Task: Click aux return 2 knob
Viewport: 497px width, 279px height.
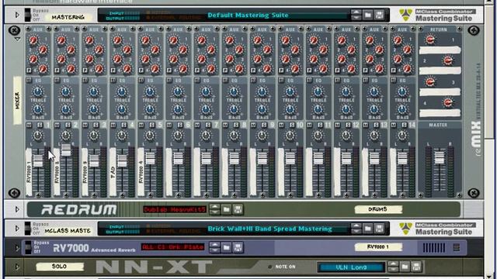Action: (448, 60)
